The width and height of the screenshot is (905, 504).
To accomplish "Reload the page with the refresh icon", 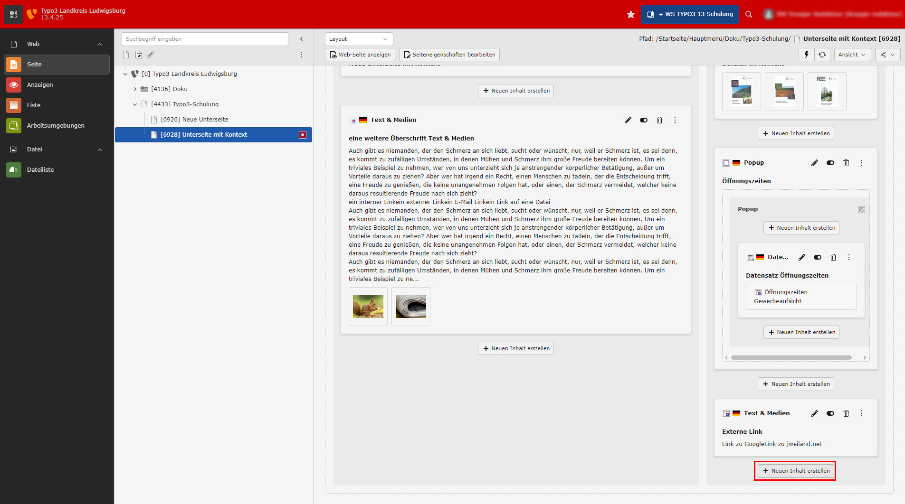I will (x=822, y=55).
